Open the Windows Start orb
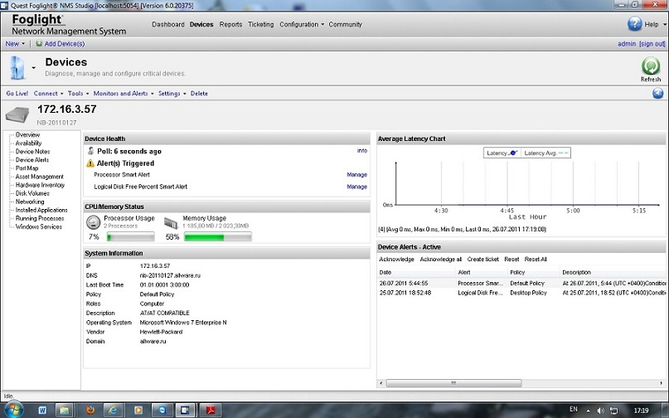Viewport: 669px width, 418px height. [13, 410]
